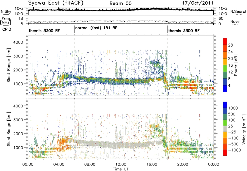Click the gray scatter band at 12:00 in the velocity panel
Image resolution: width=247 pixels, height=171 pixels.
[121, 145]
